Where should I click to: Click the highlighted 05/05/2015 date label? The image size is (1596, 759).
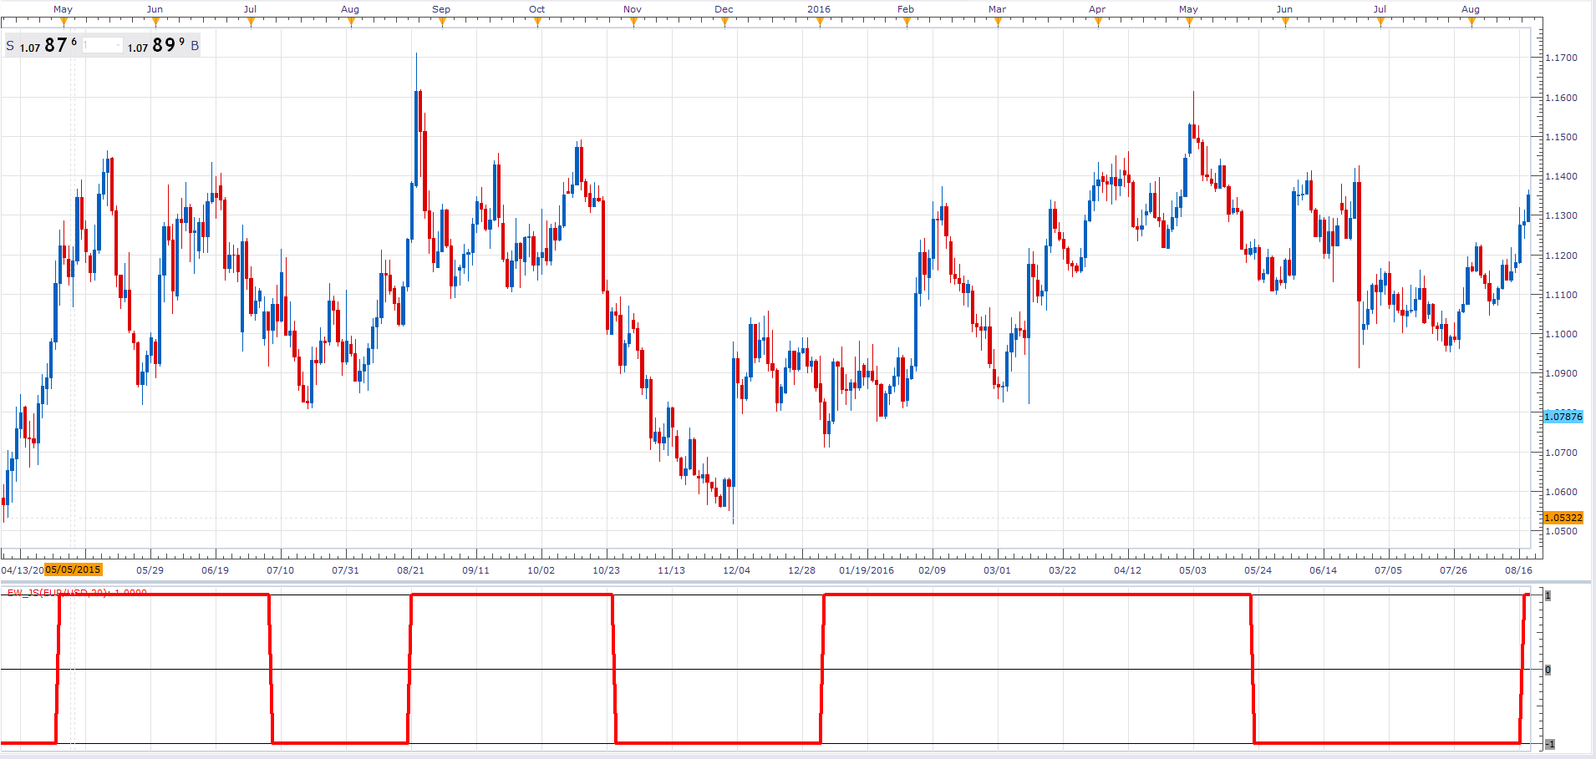point(74,569)
